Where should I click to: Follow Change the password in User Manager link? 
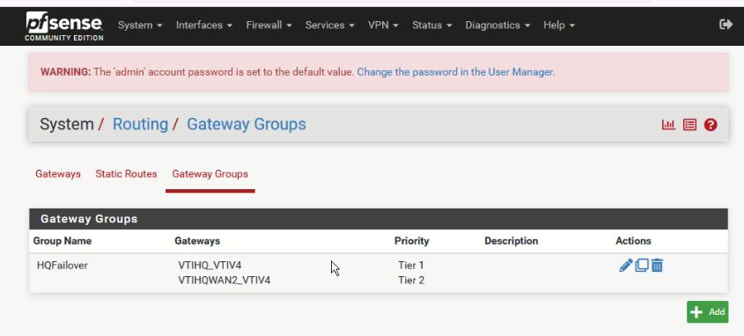[x=456, y=72]
